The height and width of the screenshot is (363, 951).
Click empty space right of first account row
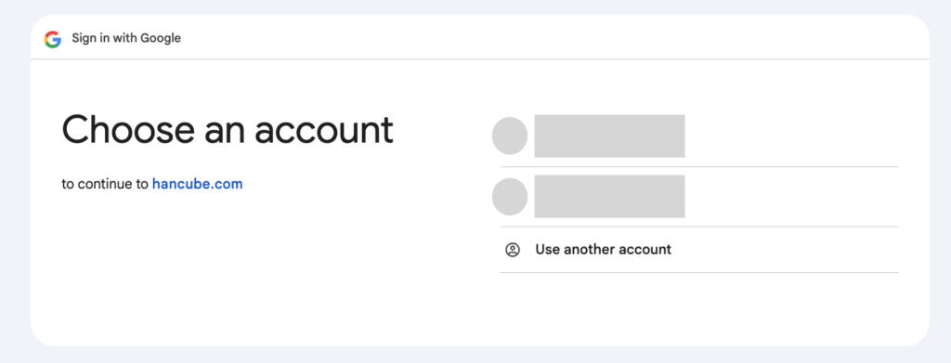[791, 136]
